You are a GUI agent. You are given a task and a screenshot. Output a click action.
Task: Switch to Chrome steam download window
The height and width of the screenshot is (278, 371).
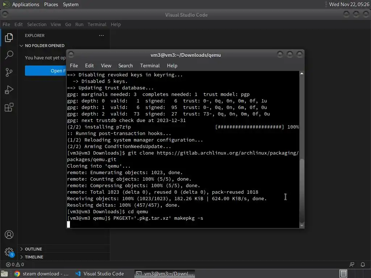42,274
